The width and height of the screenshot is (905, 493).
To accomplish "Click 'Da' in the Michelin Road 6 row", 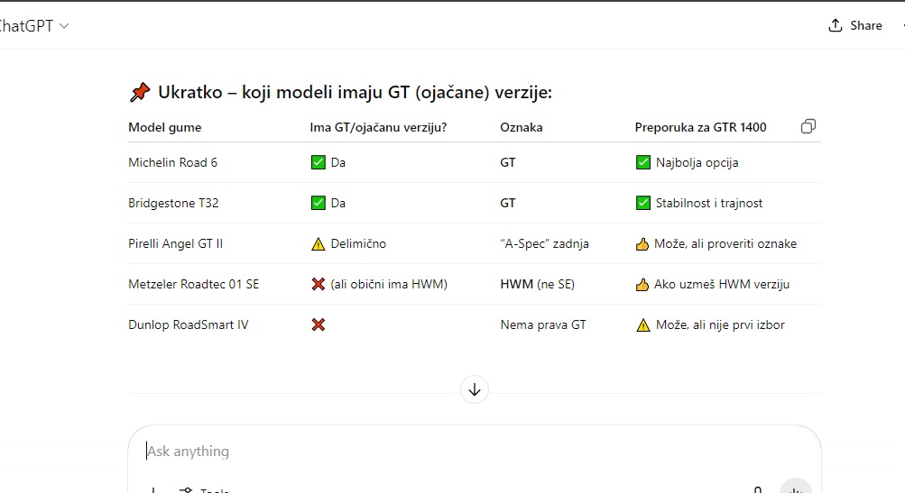I will click(337, 162).
